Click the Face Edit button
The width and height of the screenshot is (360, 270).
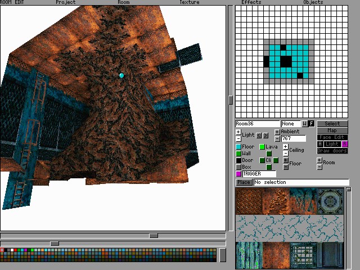(x=332, y=137)
